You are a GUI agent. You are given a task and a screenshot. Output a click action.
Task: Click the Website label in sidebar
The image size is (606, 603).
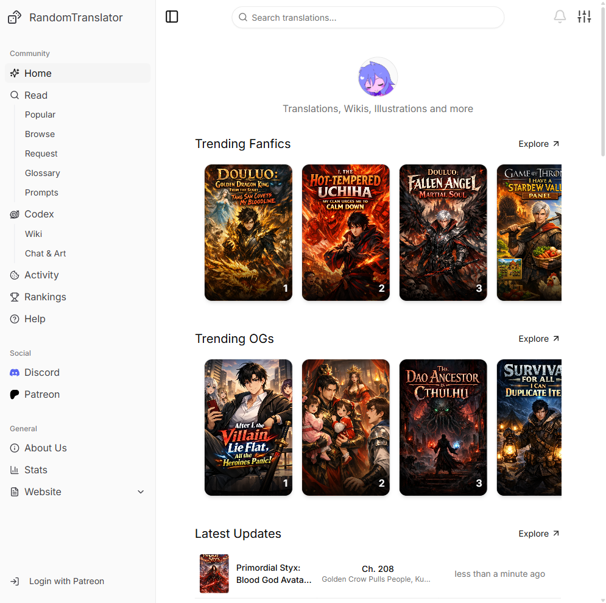click(x=43, y=492)
